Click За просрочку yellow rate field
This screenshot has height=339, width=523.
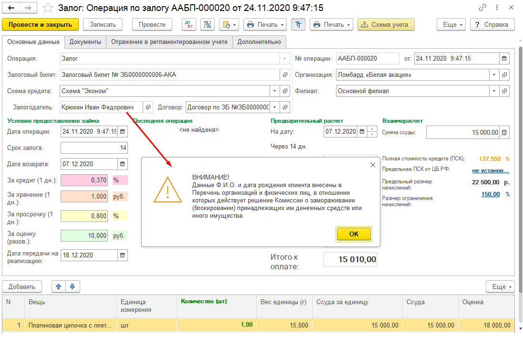(84, 216)
